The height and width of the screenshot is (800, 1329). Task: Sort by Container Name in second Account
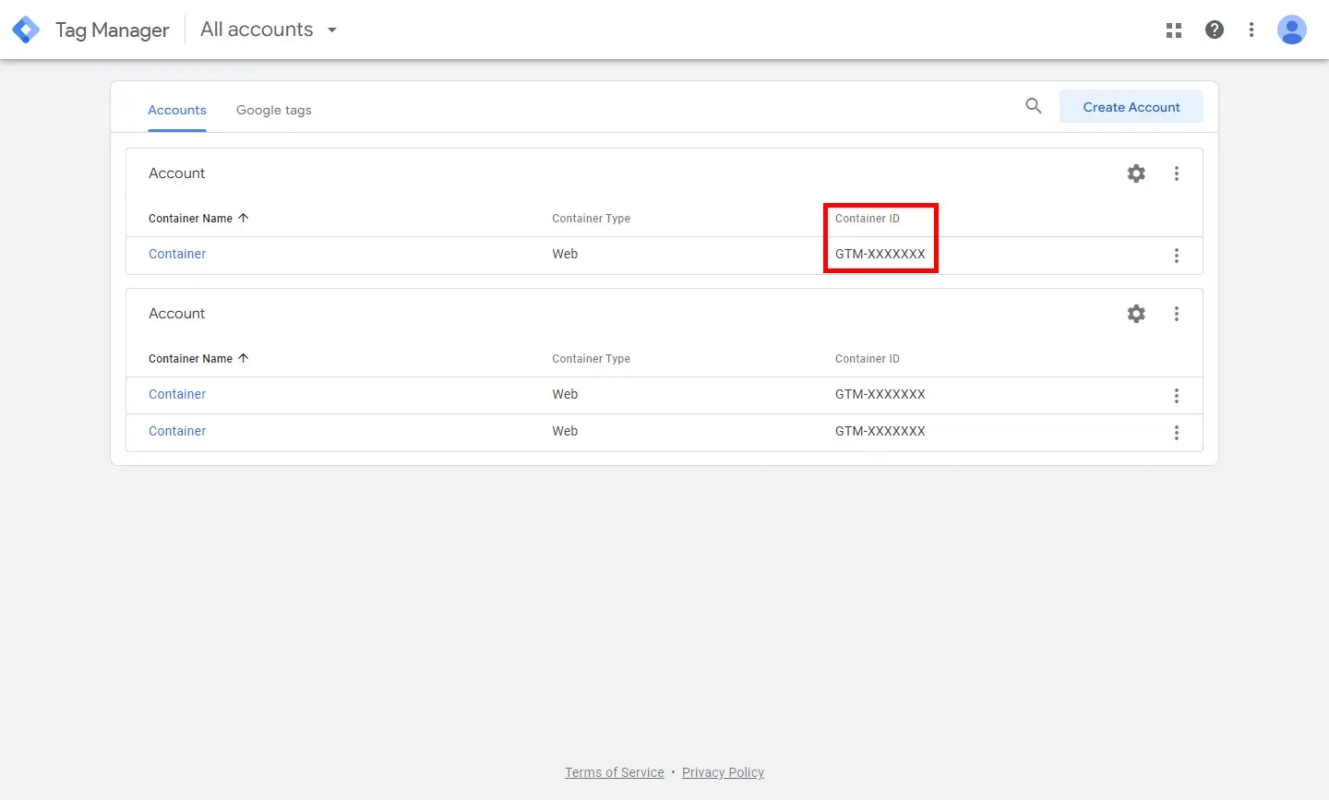[198, 359]
